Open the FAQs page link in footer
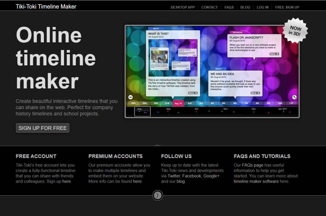The image size is (326, 216). (x=252, y=165)
